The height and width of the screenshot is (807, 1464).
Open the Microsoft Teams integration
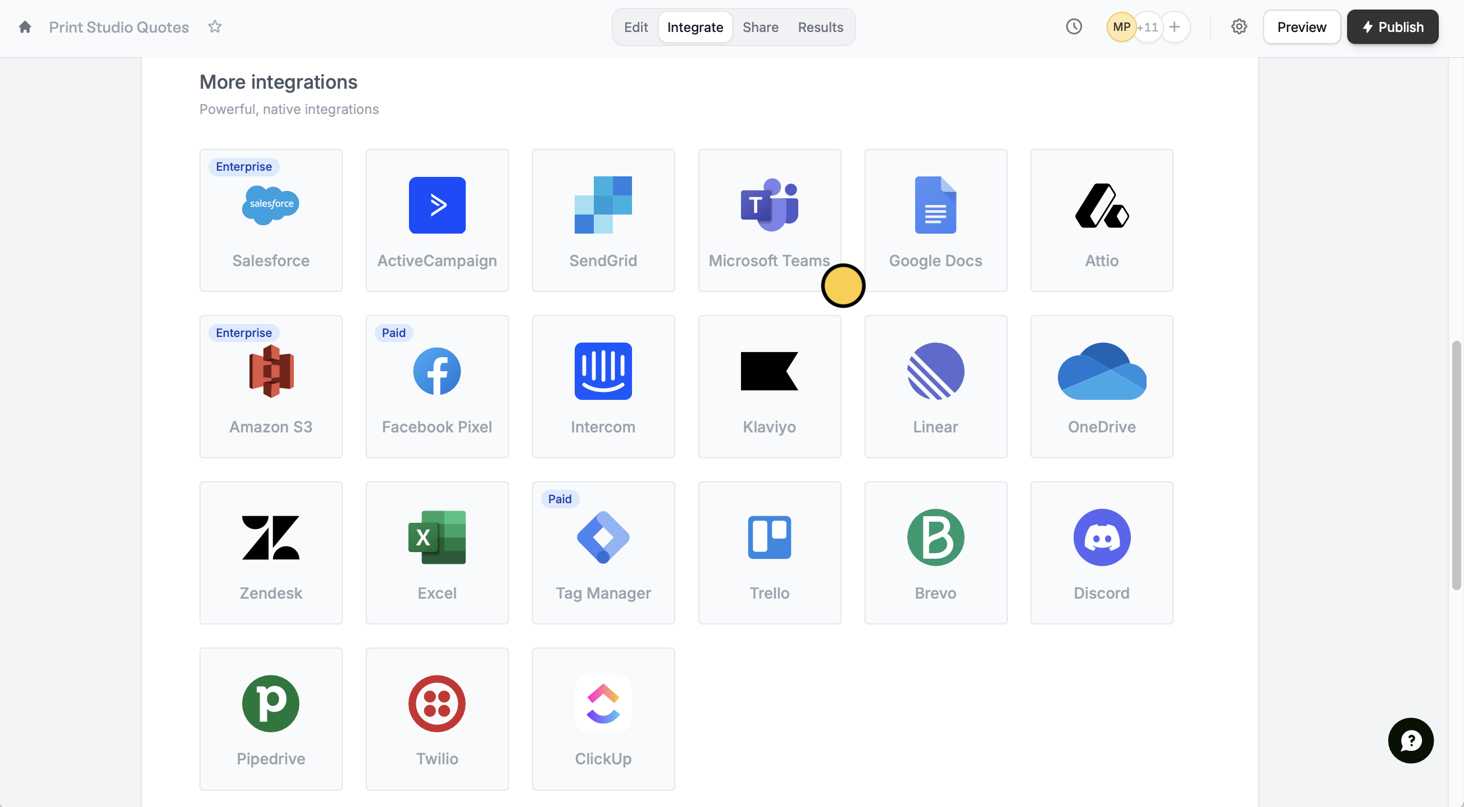coord(769,221)
